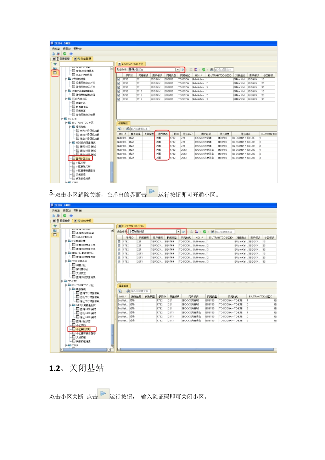325x460 pixels.
Task: Click middle sidebar icon in upper screenshot
Action: point(55,68)
